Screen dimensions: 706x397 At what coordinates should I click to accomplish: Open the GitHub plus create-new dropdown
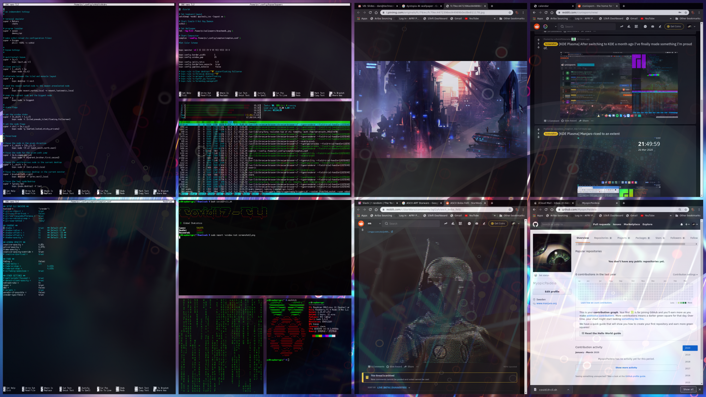[x=687, y=224]
